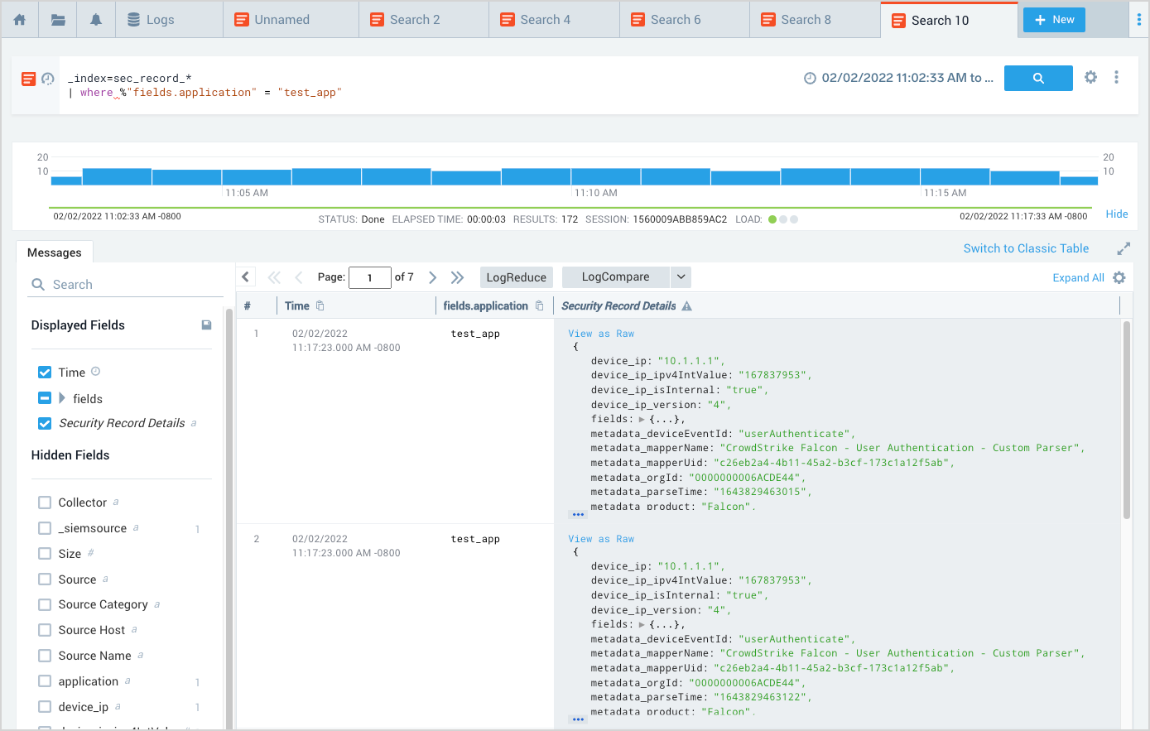
Task: Click Switch to Classic Table link
Action: click(1026, 248)
